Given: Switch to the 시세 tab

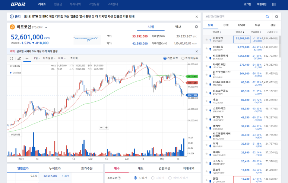Looking at the screenshot, I should (x=151, y=27).
